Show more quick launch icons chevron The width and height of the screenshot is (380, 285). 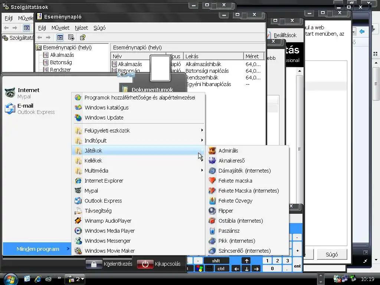(x=59, y=278)
